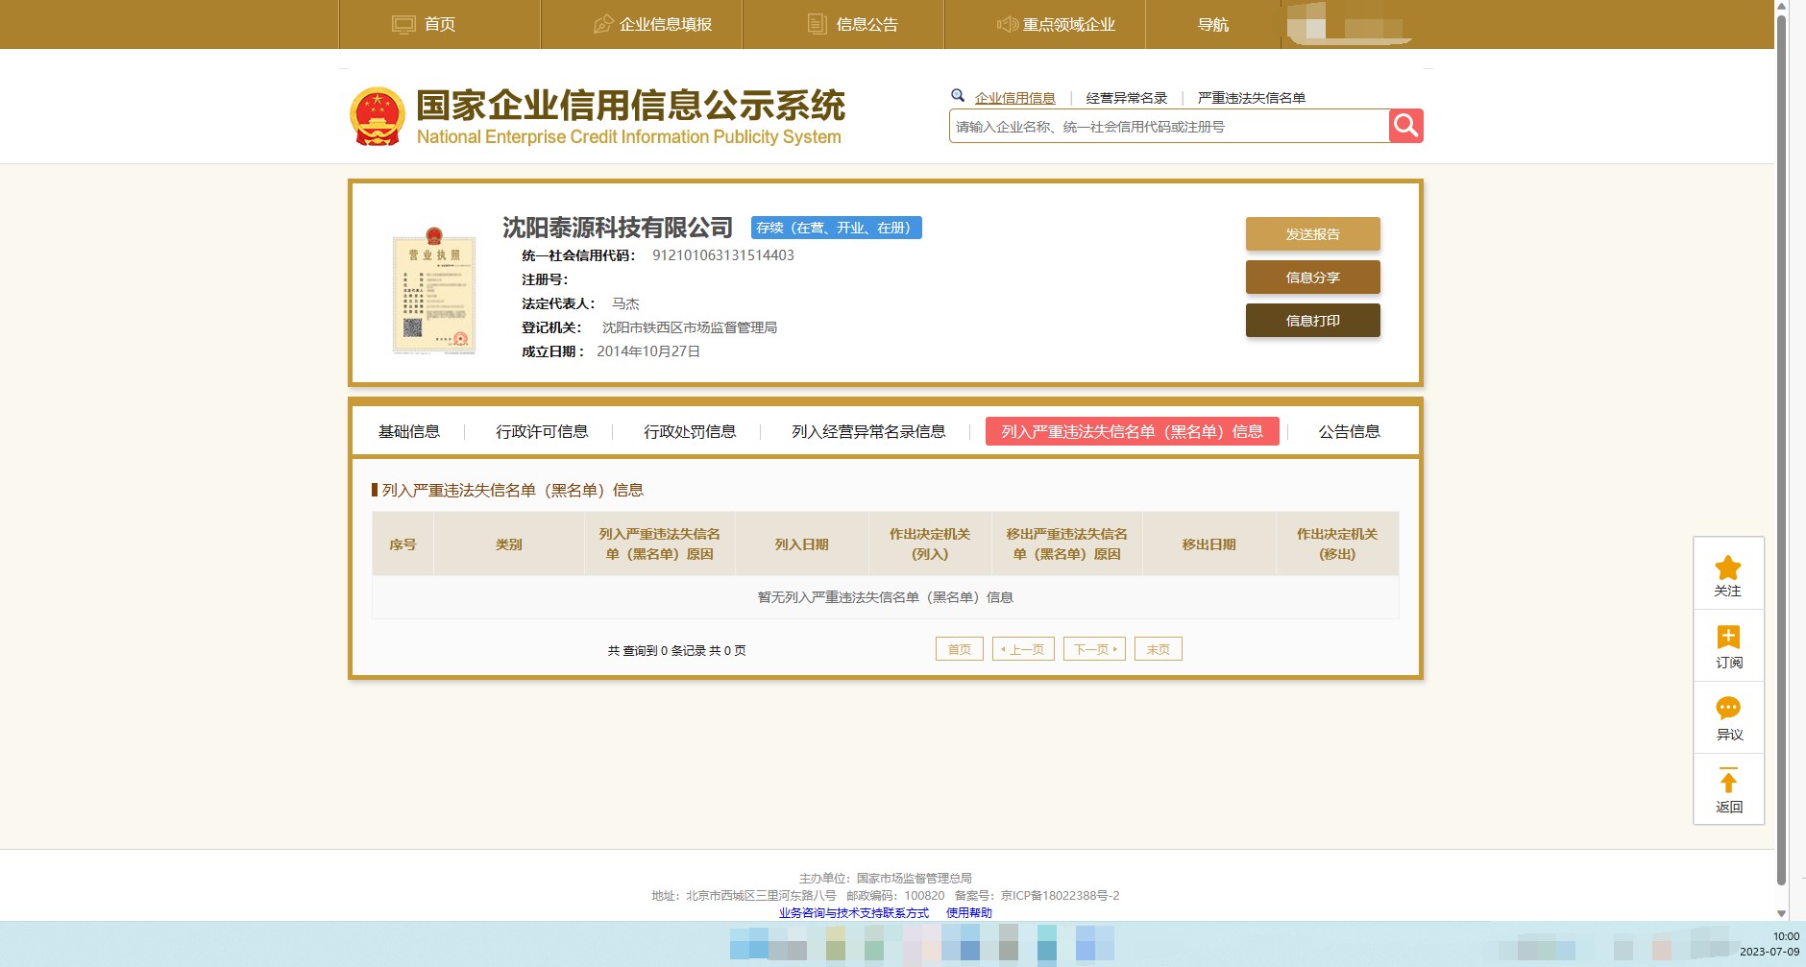Screen dimensions: 1806x967
Task: Select the 经营异常名录 search category
Action: (1126, 98)
